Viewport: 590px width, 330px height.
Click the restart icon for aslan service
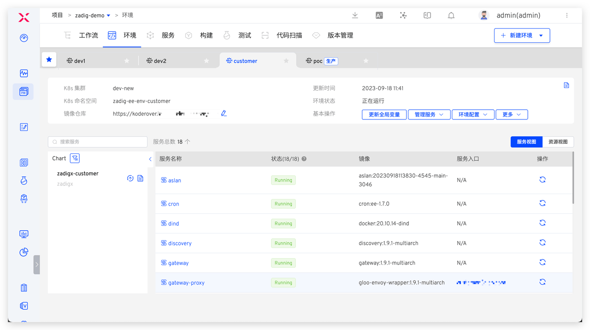point(543,180)
